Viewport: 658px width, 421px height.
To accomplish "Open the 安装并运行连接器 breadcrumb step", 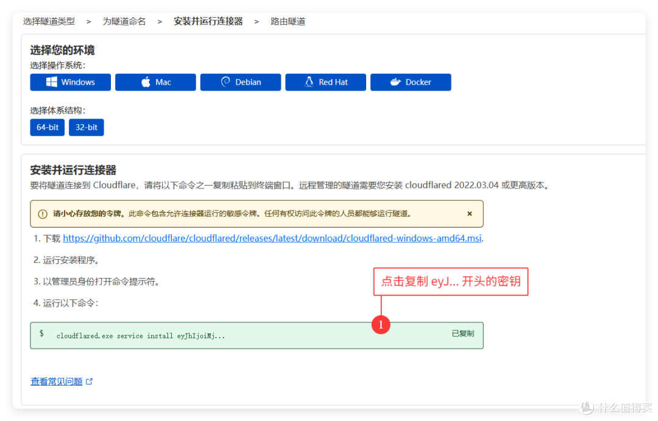I will click(208, 21).
